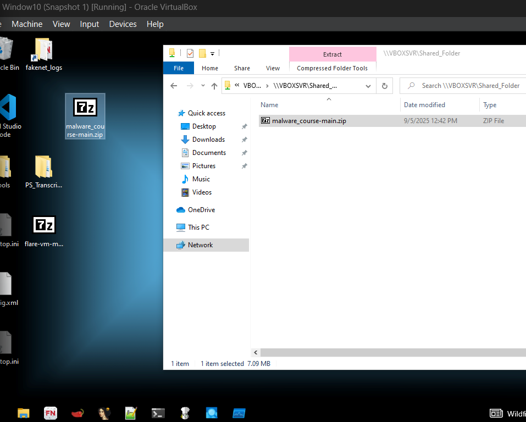This screenshot has width=526, height=422.
Task: Open the performance monitor taskbar icon
Action: [239, 413]
